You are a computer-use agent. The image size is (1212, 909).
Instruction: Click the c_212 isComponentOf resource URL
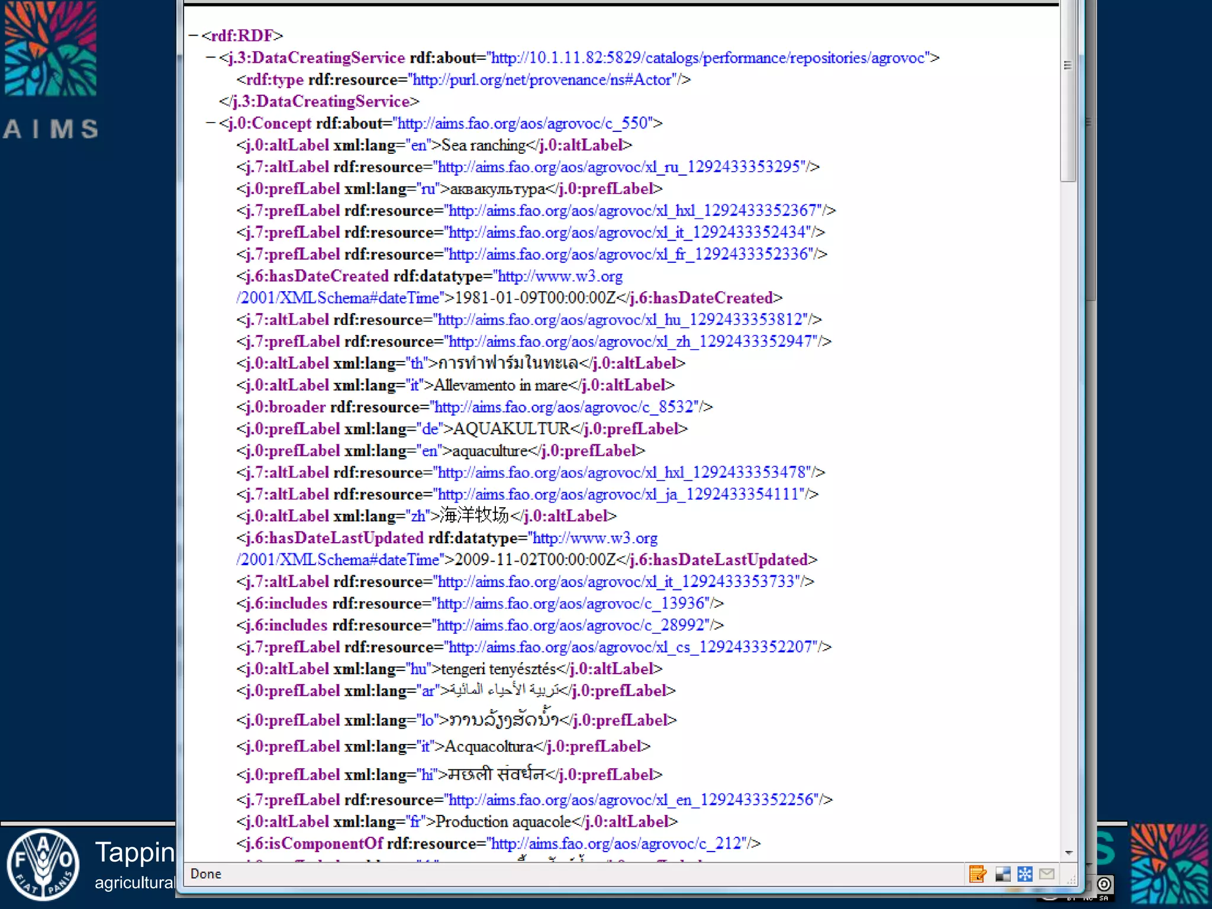(616, 844)
